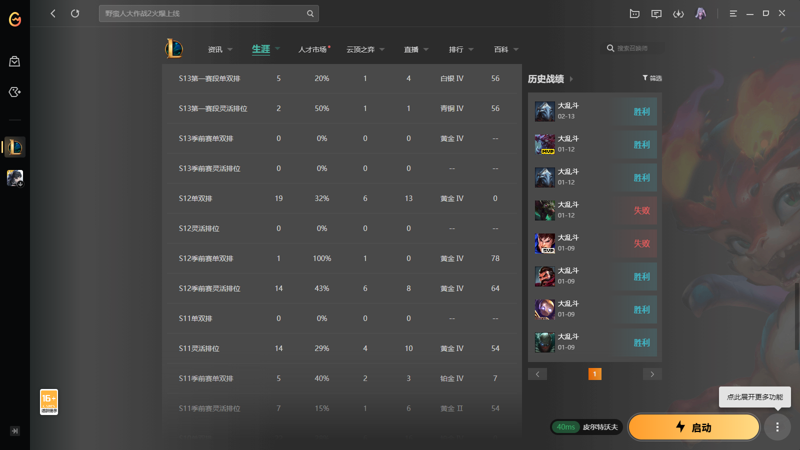The height and width of the screenshot is (450, 800).
Task: Expand sidebar with arrow icon at bottom
Action: (15, 431)
